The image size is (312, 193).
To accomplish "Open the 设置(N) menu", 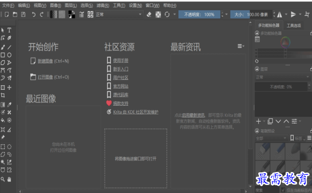I will point(135,5).
